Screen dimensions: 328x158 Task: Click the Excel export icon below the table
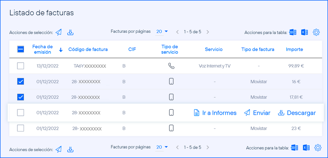click(x=306, y=148)
